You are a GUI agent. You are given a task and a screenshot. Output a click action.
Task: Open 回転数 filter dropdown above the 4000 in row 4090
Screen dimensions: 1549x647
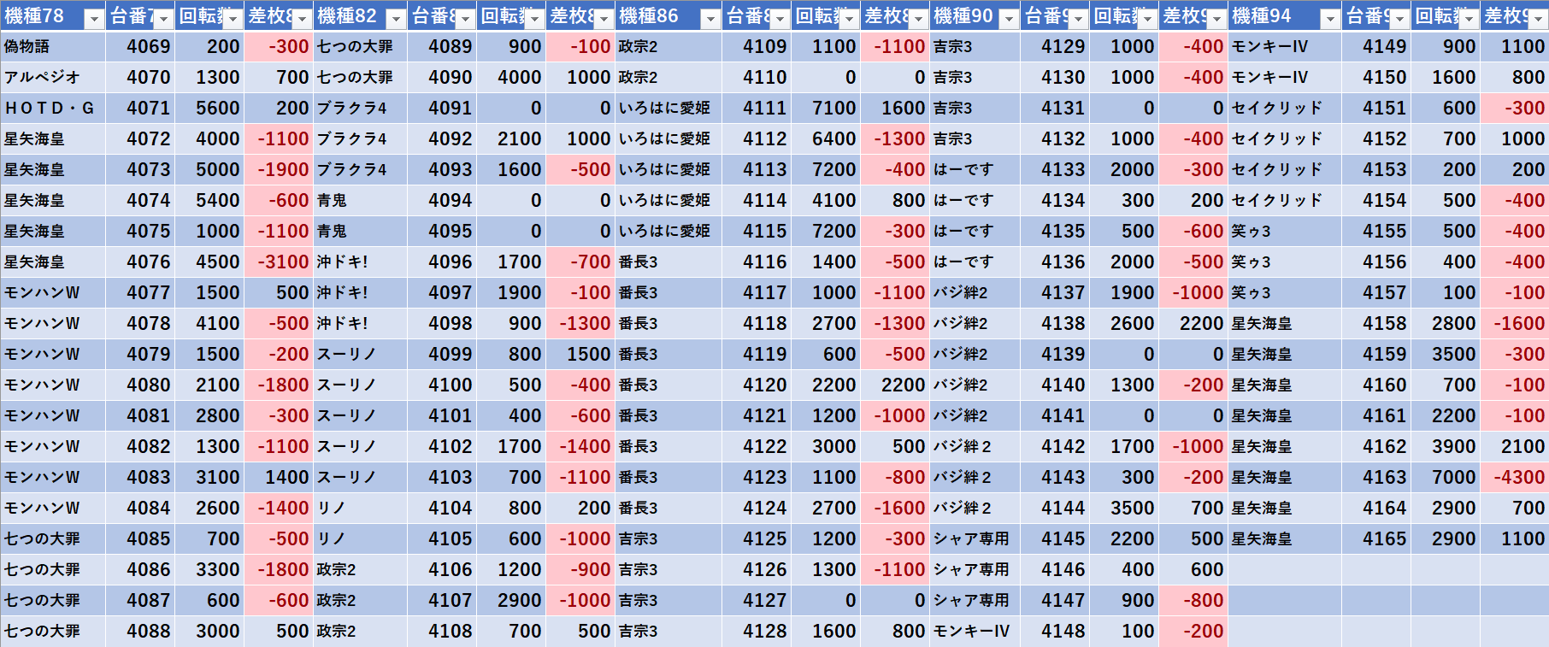click(x=533, y=18)
